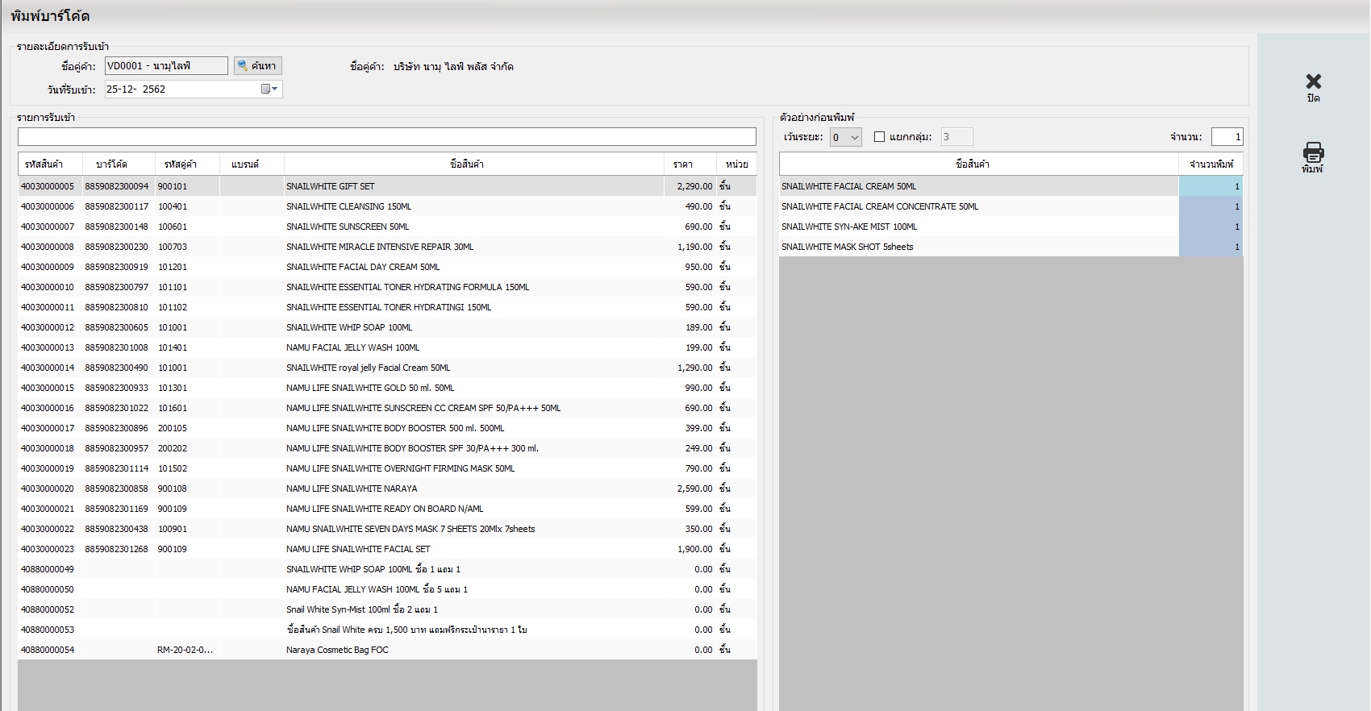This screenshot has width=1371, height=711.
Task: Click price cell 2,590.00
Action: tap(690, 489)
